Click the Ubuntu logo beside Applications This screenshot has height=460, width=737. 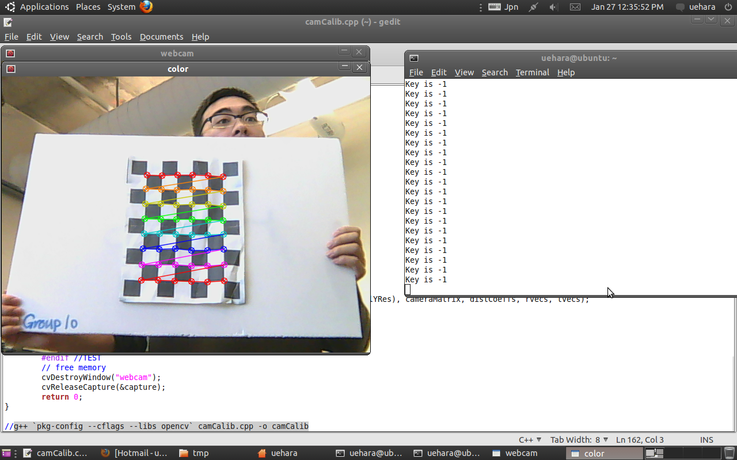(x=10, y=7)
